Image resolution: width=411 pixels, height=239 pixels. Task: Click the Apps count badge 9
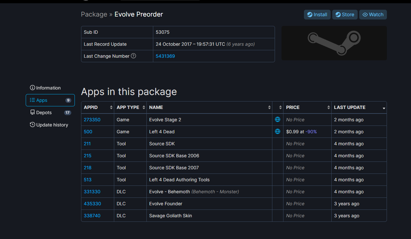point(68,100)
